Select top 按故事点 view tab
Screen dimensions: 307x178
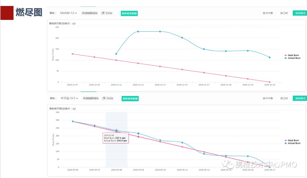(x=300, y=13)
